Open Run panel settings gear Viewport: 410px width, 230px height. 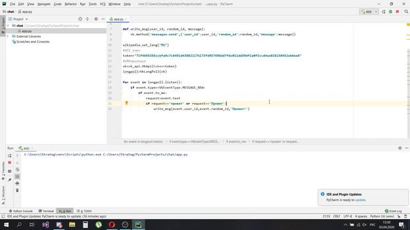pos(400,148)
